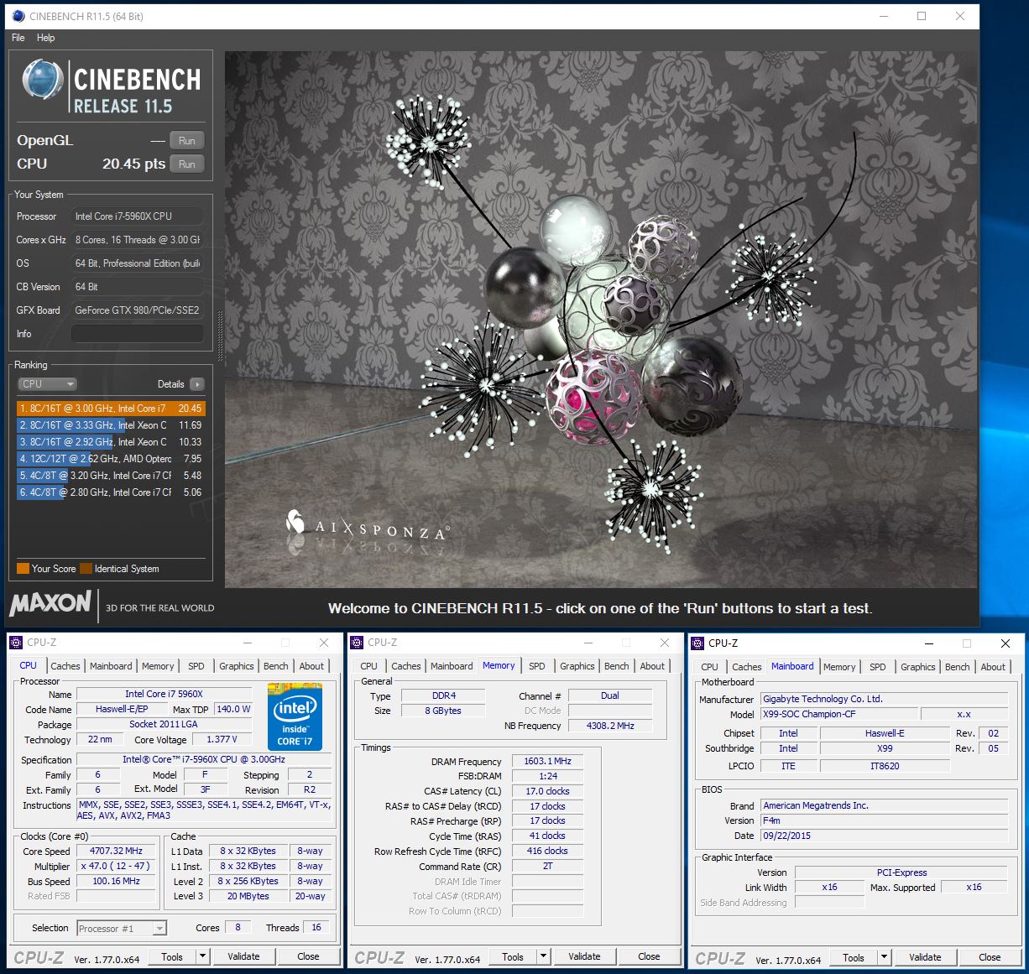Click the MAXON logo at bottom left

click(x=50, y=604)
